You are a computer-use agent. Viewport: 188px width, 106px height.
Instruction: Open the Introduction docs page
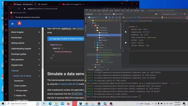16,38
